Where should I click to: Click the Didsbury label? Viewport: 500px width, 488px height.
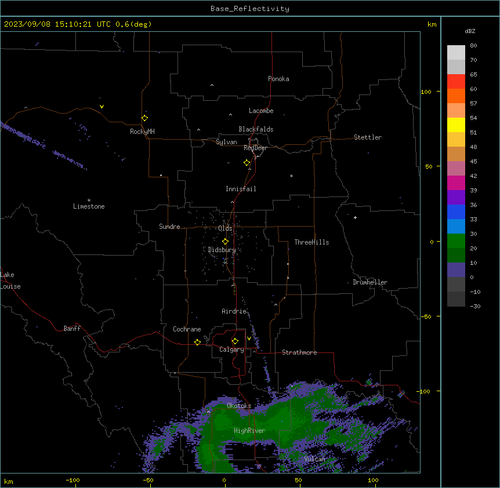pyautogui.click(x=222, y=250)
